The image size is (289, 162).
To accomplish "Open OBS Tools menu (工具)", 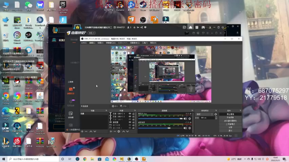I will 145,43.
